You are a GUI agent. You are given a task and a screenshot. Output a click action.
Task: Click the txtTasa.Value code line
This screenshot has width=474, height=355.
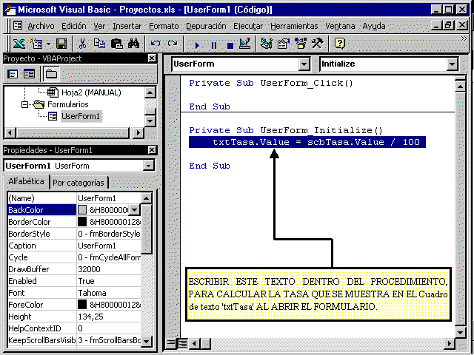[307, 142]
